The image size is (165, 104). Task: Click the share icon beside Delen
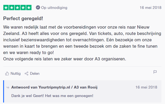pos(26,74)
